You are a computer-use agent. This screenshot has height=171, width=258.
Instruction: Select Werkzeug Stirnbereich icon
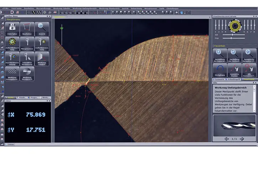pyautogui.click(x=27, y=73)
